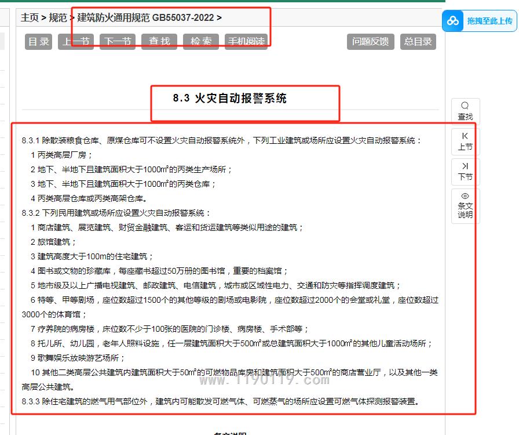Open the 总目录 button
Image resolution: width=519 pixels, height=435 pixels.
coord(418,42)
